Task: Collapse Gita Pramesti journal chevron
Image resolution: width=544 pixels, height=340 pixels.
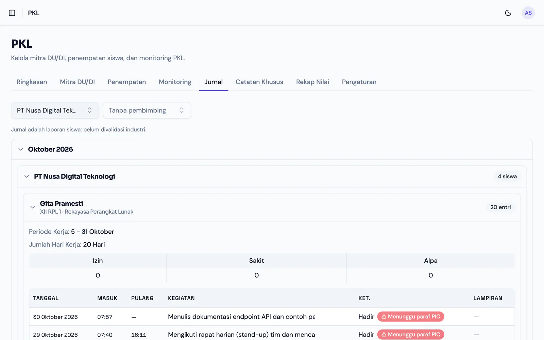Action: point(33,207)
